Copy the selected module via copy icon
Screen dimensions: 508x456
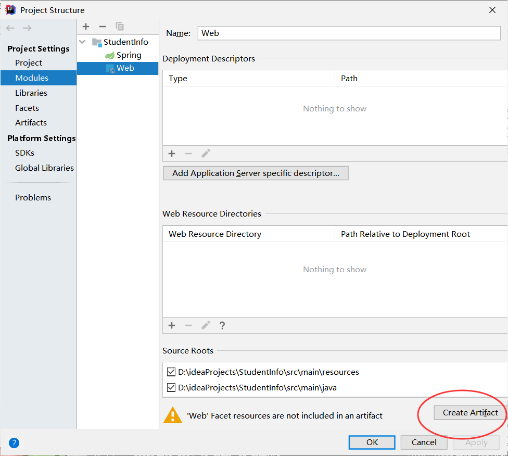(120, 27)
